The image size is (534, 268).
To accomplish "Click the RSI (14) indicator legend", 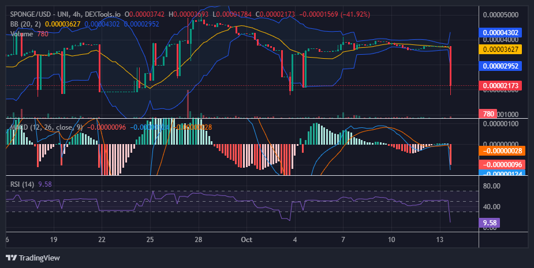I will pyautogui.click(x=22, y=184).
